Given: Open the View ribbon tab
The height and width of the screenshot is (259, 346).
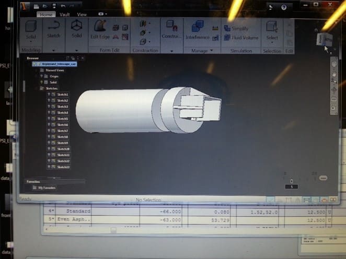Looking at the screenshot, I should [x=82, y=15].
